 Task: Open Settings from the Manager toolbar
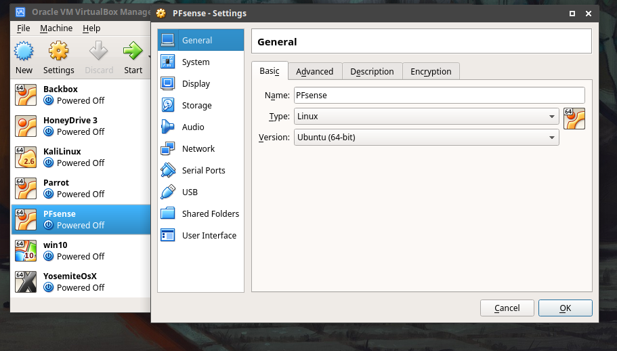click(58, 51)
